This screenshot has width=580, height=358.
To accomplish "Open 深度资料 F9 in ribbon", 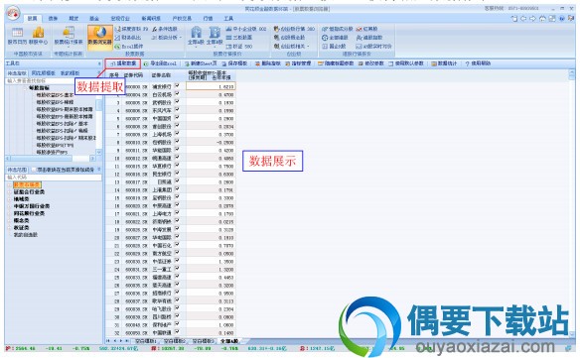I will [x=132, y=29].
